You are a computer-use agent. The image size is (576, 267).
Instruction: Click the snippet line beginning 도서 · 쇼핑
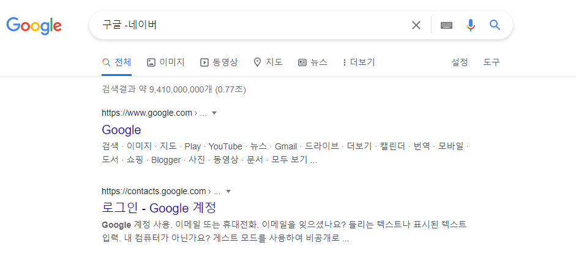pos(209,160)
